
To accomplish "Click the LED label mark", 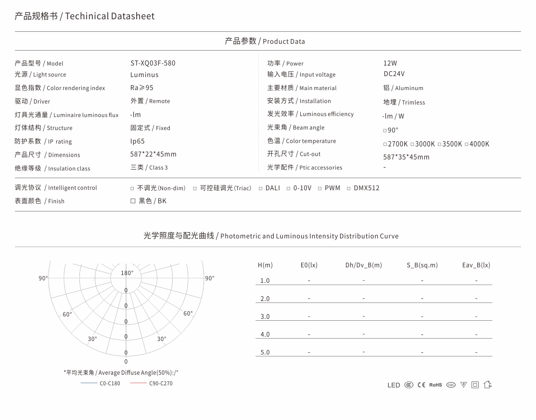I will tap(394, 385).
